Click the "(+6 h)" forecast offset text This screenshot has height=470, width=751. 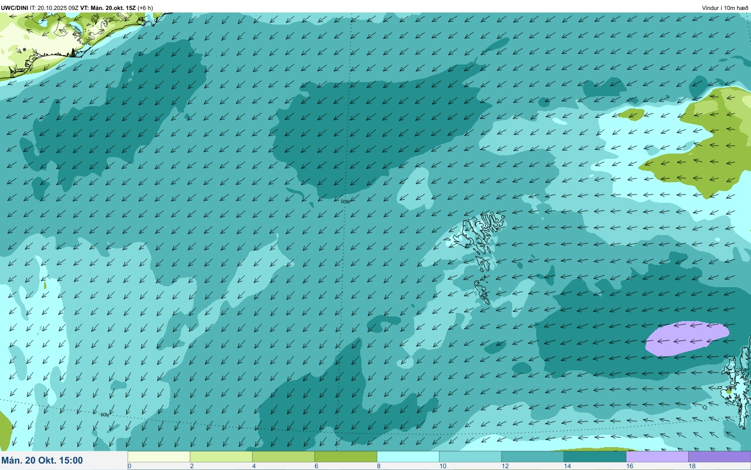coord(146,8)
